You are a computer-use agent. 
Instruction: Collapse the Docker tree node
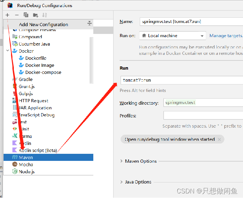pos(8,51)
